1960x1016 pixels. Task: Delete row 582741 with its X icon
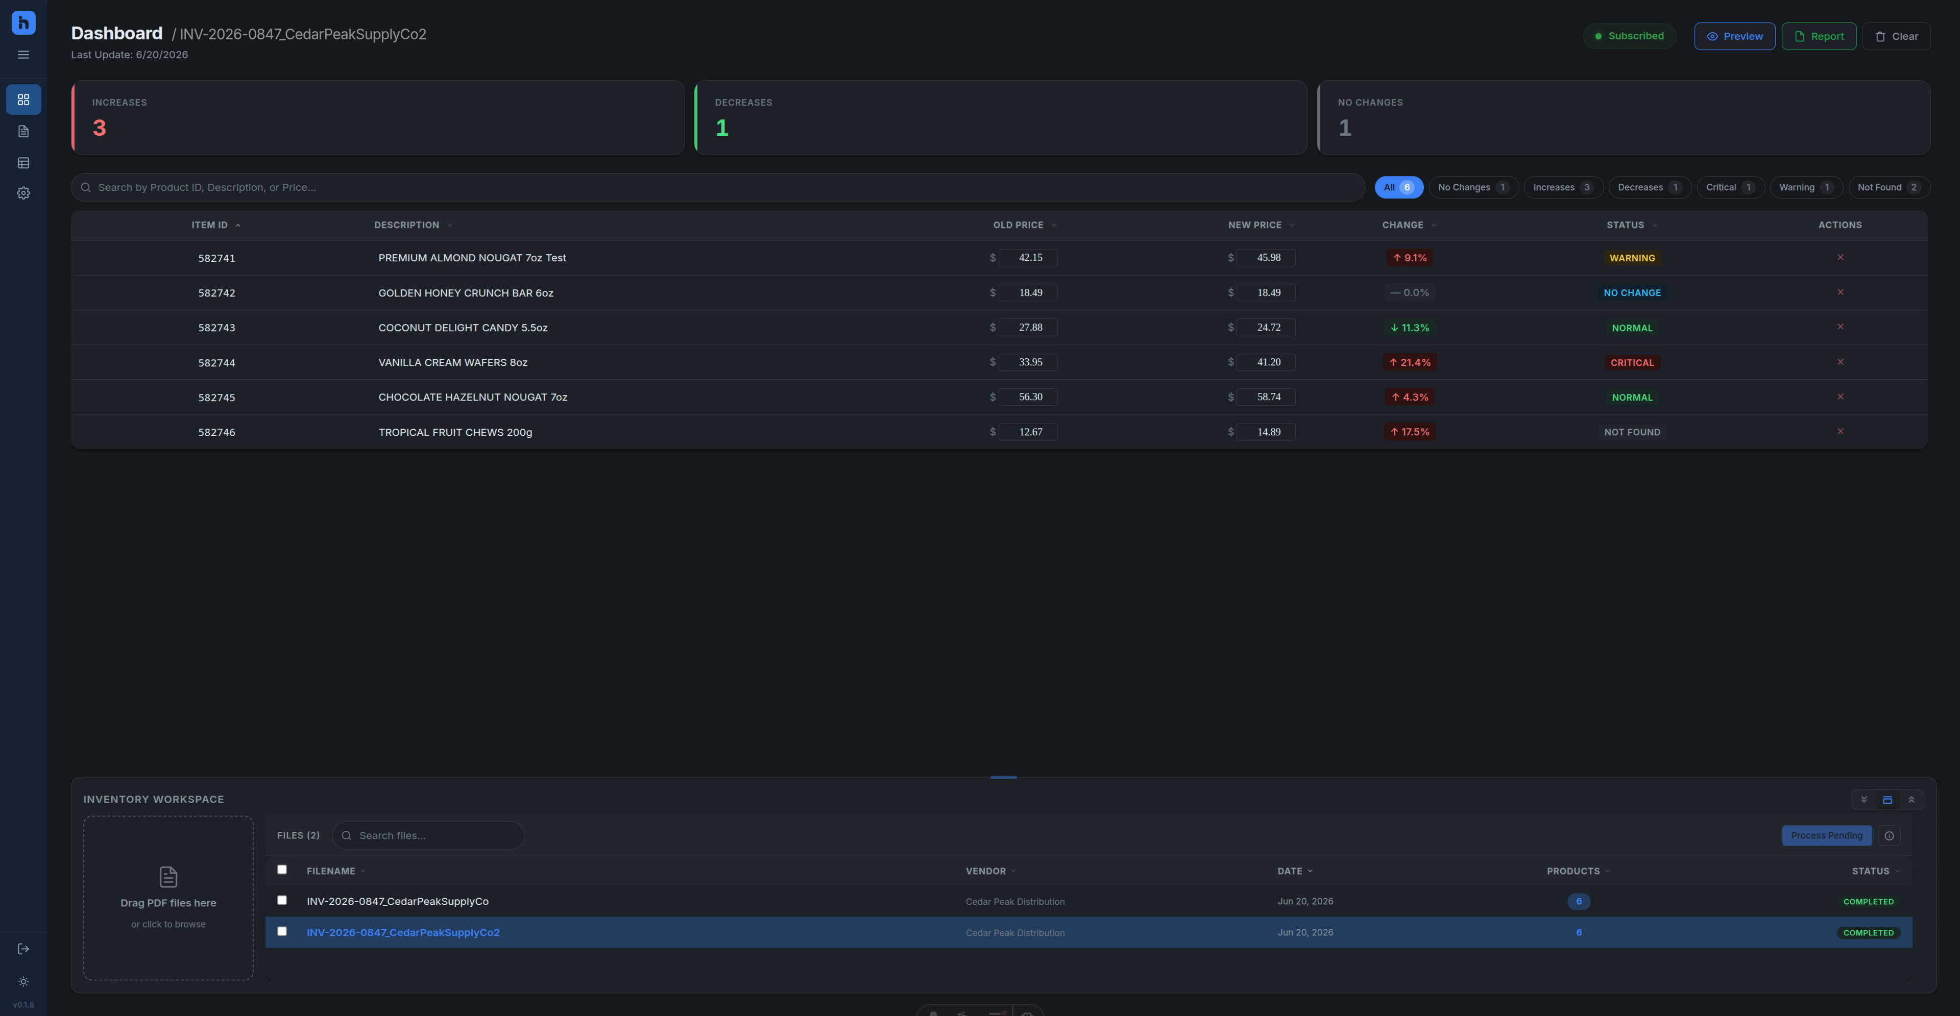[1841, 257]
